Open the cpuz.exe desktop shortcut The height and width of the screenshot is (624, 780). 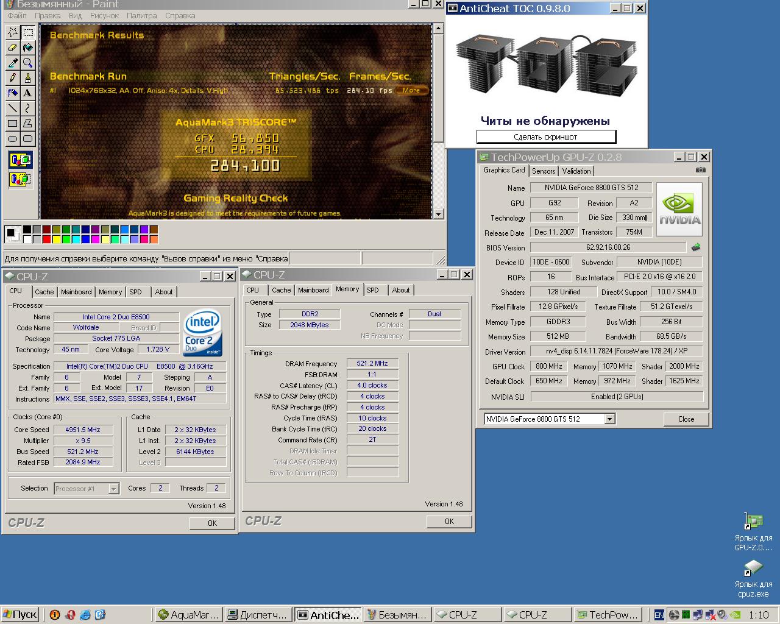click(753, 579)
